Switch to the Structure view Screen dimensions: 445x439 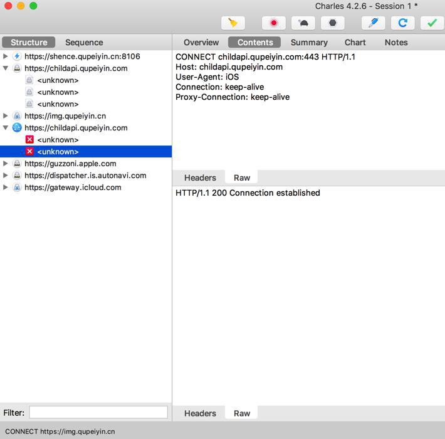point(29,42)
